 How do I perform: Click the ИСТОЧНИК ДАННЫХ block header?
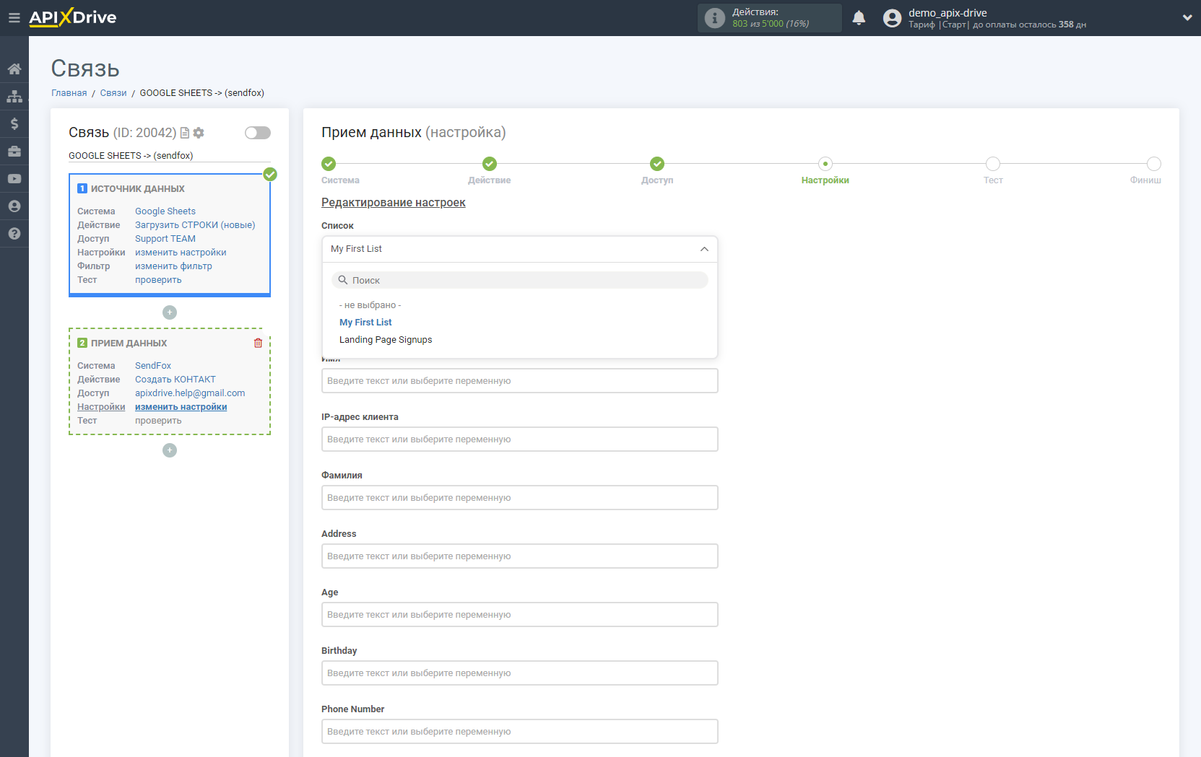[137, 189]
